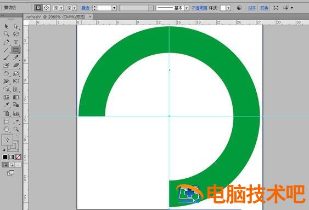Screen dimensions: 309x210
Task: Select the Eraser tool
Action: click(x=16, y=66)
